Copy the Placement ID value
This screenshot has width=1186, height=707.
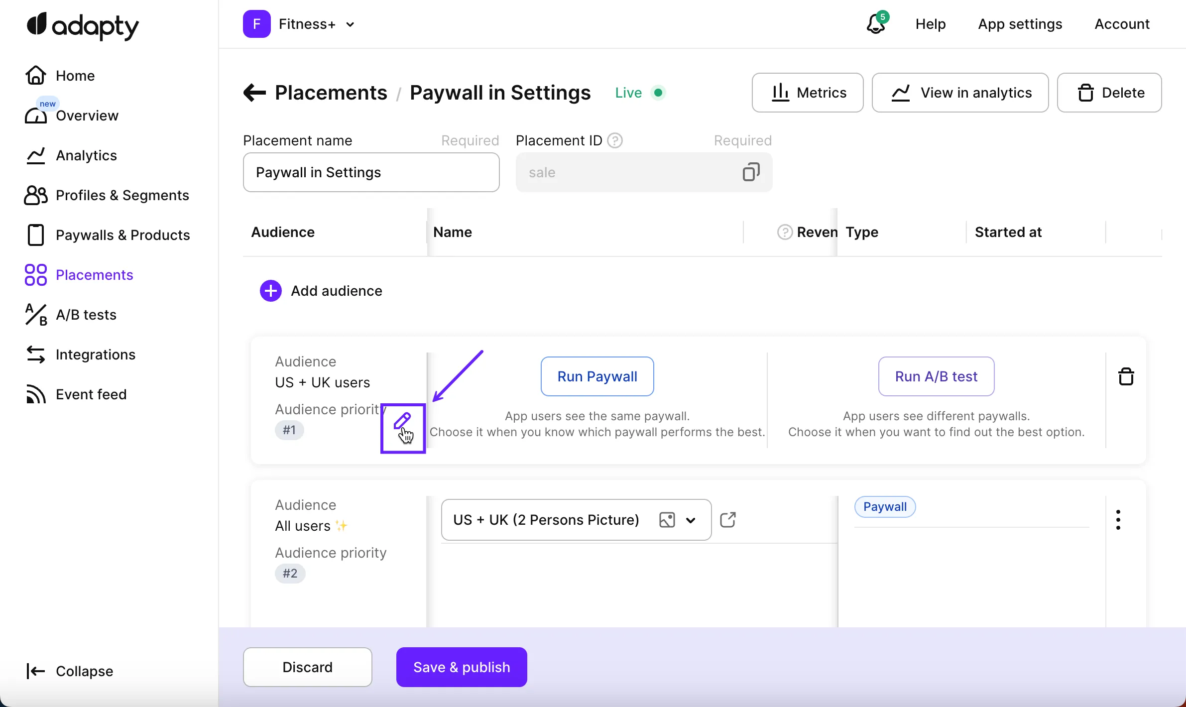tap(751, 172)
